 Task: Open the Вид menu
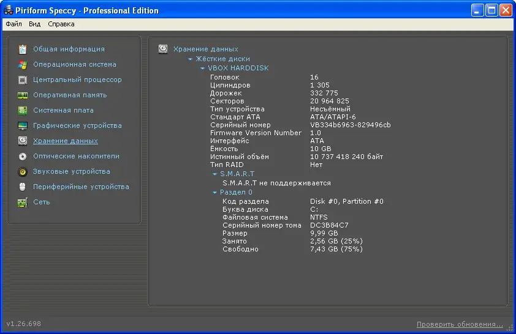point(34,24)
